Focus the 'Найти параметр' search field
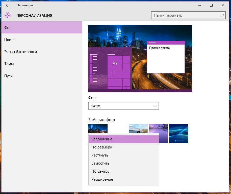This screenshot has height=194, width=231. click(x=186, y=15)
